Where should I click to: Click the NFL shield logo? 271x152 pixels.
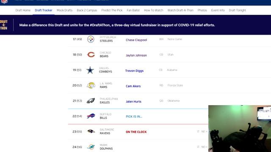pos(4,2)
